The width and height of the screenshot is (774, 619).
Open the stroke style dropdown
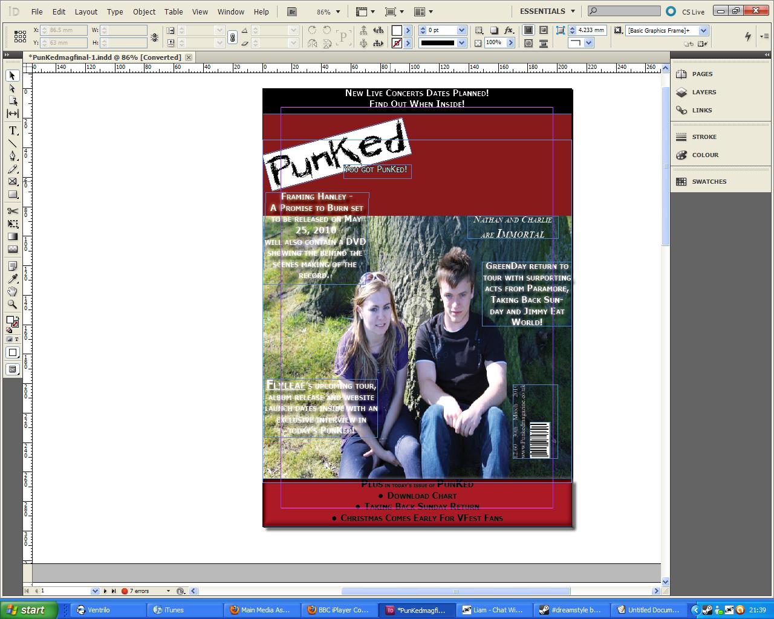click(461, 43)
